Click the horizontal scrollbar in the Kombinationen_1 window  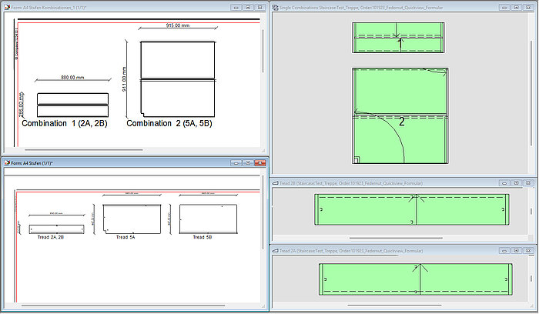(84, 150)
